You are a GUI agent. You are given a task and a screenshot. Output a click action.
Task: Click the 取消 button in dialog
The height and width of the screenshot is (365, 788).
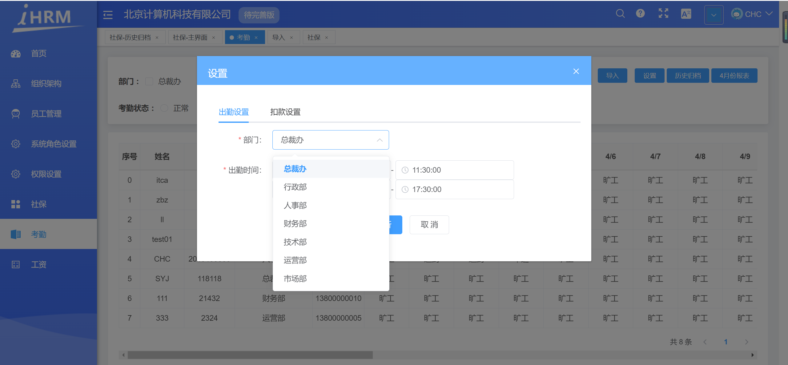(x=429, y=225)
